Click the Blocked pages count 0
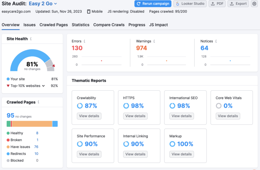260x170 pixels. tap(37, 161)
